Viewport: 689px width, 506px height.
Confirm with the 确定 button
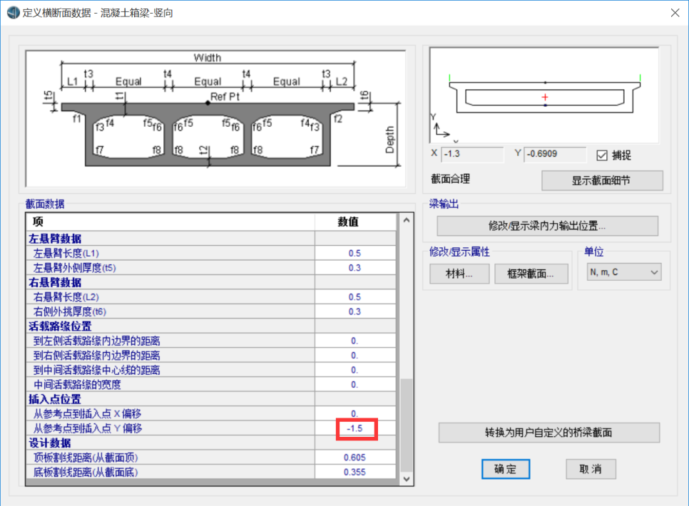click(x=506, y=469)
